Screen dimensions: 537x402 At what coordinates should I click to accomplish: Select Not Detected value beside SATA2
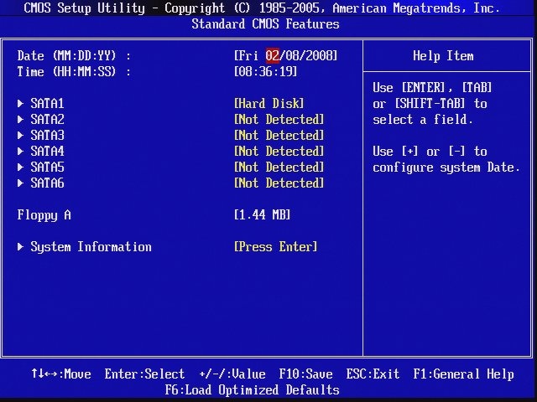279,120
